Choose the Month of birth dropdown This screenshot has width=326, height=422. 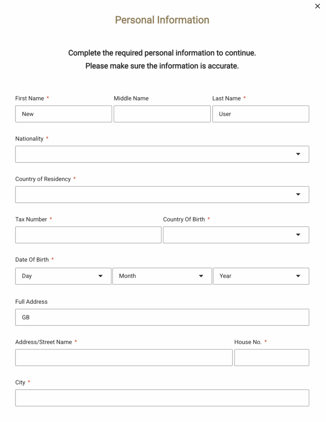pyautogui.click(x=156, y=276)
